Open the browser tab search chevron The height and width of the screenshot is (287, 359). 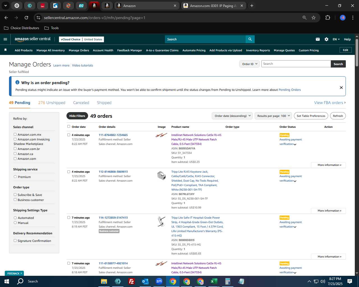5,6
